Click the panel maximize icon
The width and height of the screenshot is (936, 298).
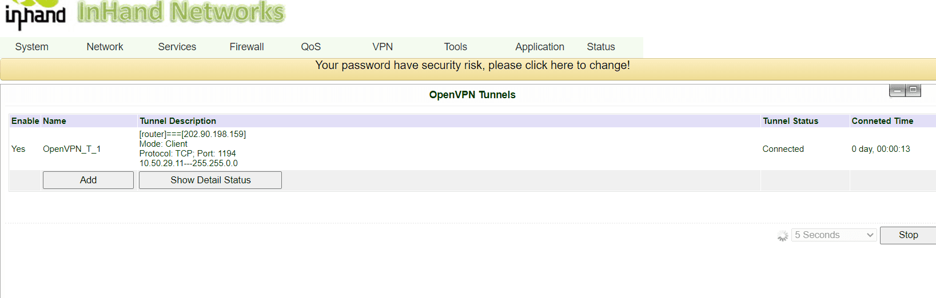point(913,90)
